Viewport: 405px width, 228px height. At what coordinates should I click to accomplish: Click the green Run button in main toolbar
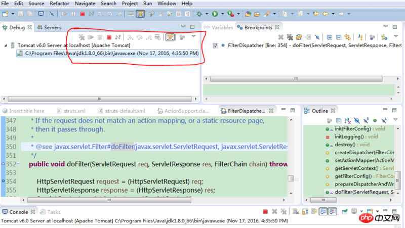click(x=215, y=14)
